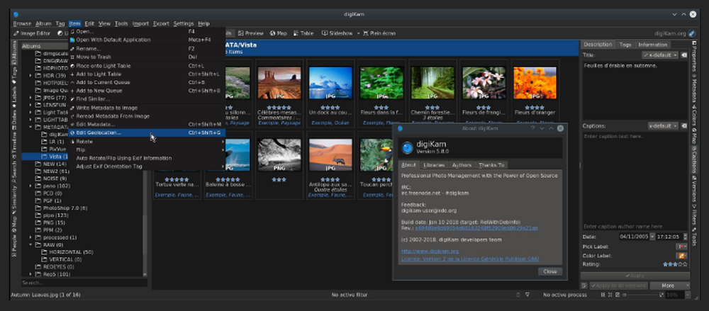
Task: Clear the Captions text with erase icon
Action: [x=683, y=125]
